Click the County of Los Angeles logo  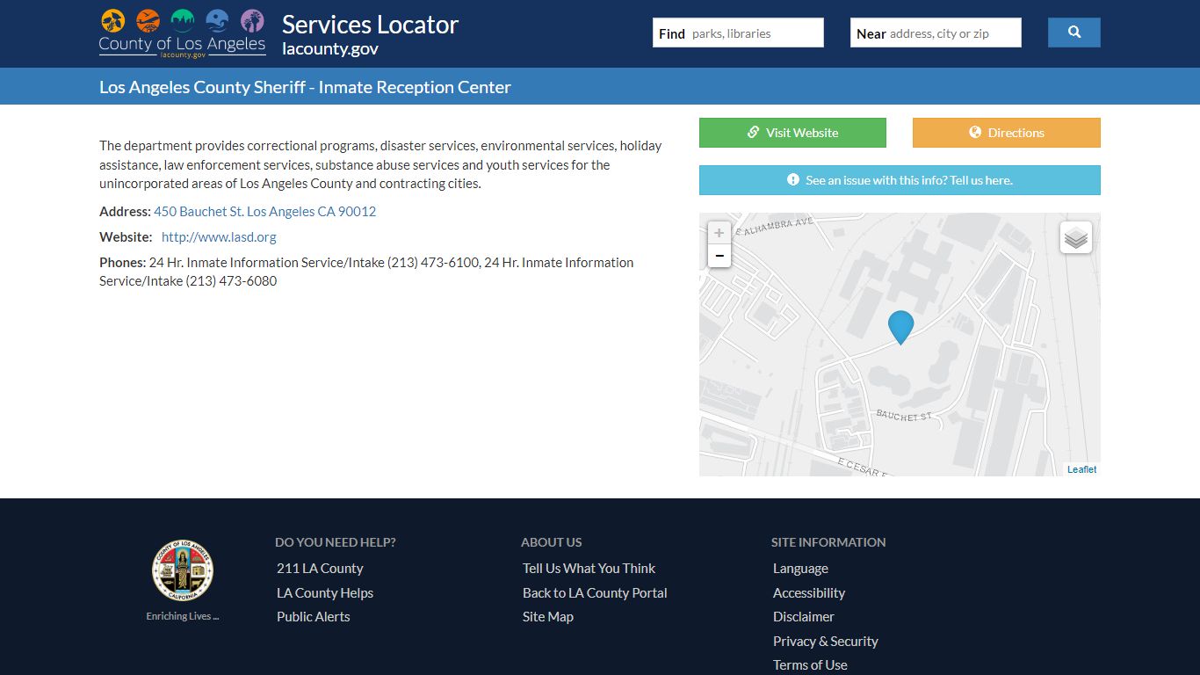click(x=182, y=33)
